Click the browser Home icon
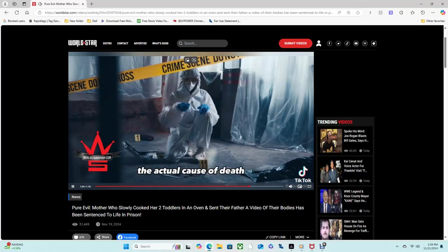The width and height of the screenshot is (448, 252). pyautogui.click(x=27, y=13)
